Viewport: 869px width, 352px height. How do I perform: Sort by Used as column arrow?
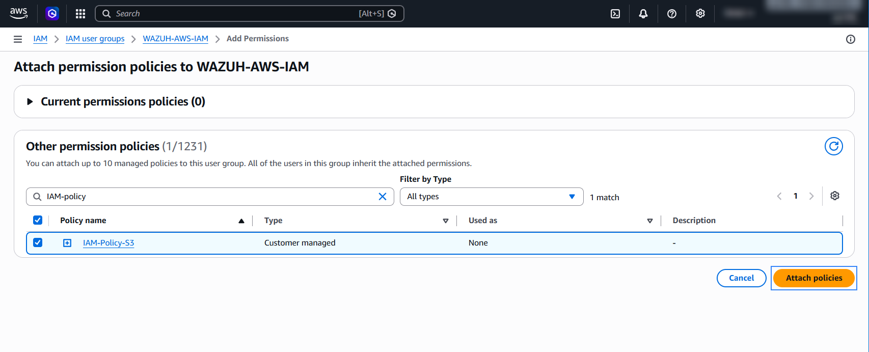[650, 221]
